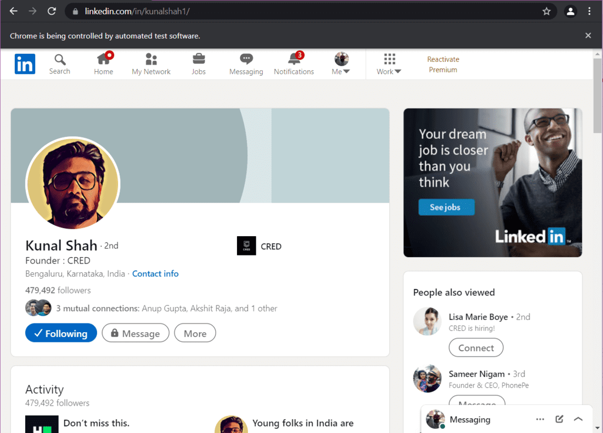Click Sameer Nigam's avatar
603x433 pixels.
(427, 378)
